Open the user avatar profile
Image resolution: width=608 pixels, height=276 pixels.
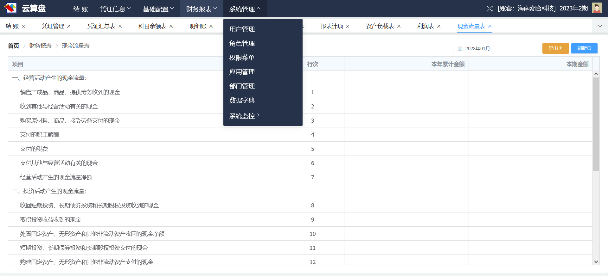click(597, 8)
